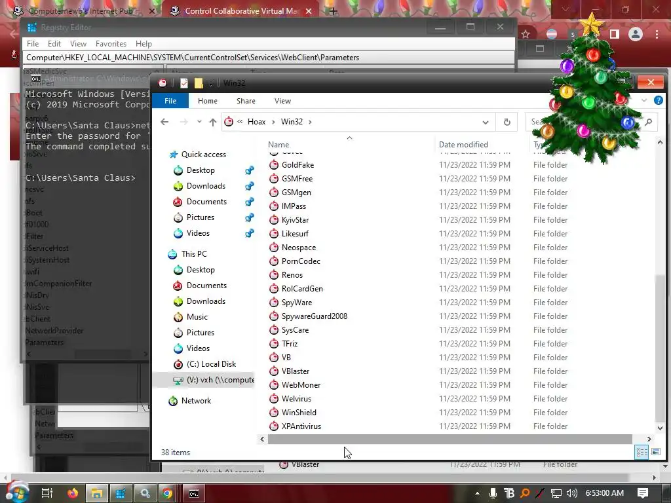Click Quick access star icon
Viewport: 671px width, 503px height.
pos(173,155)
